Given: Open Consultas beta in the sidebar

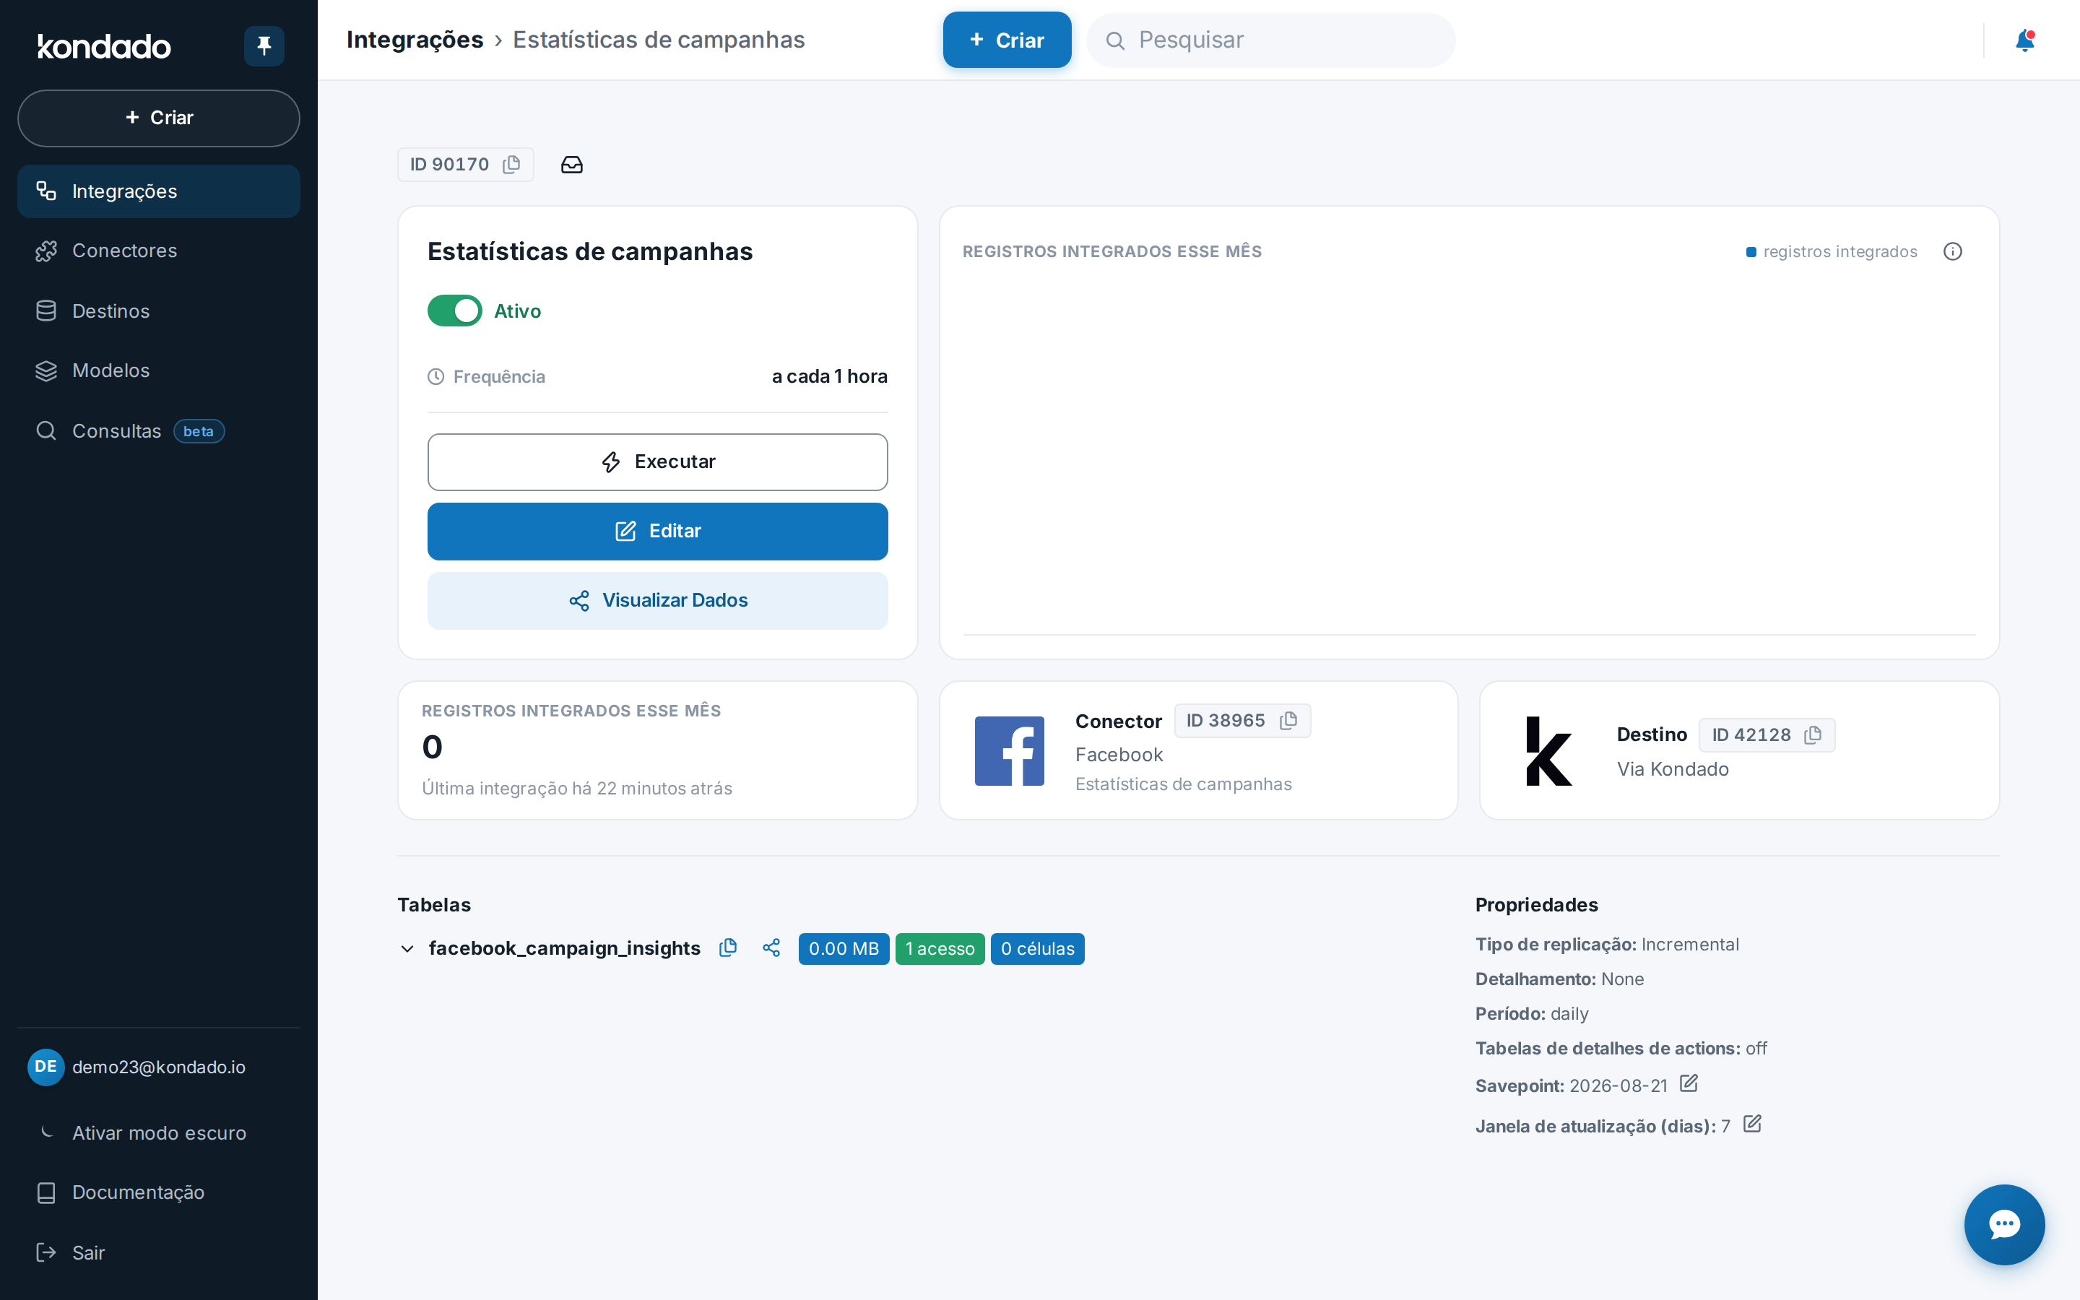Looking at the screenshot, I should coord(159,430).
